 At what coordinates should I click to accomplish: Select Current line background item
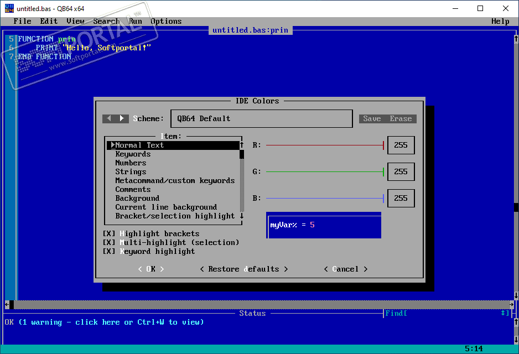(173, 207)
